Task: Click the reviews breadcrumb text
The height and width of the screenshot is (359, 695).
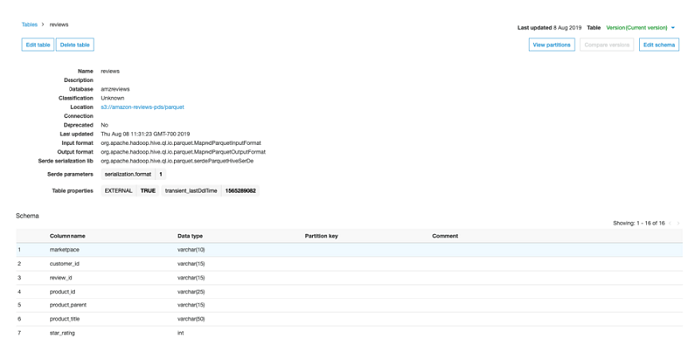Action: tap(59, 25)
